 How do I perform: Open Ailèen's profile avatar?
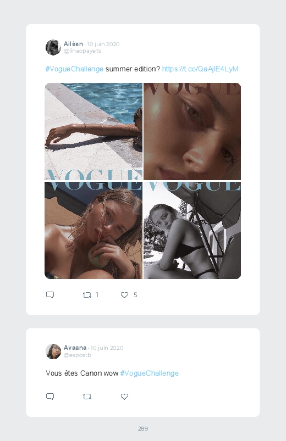tap(53, 47)
